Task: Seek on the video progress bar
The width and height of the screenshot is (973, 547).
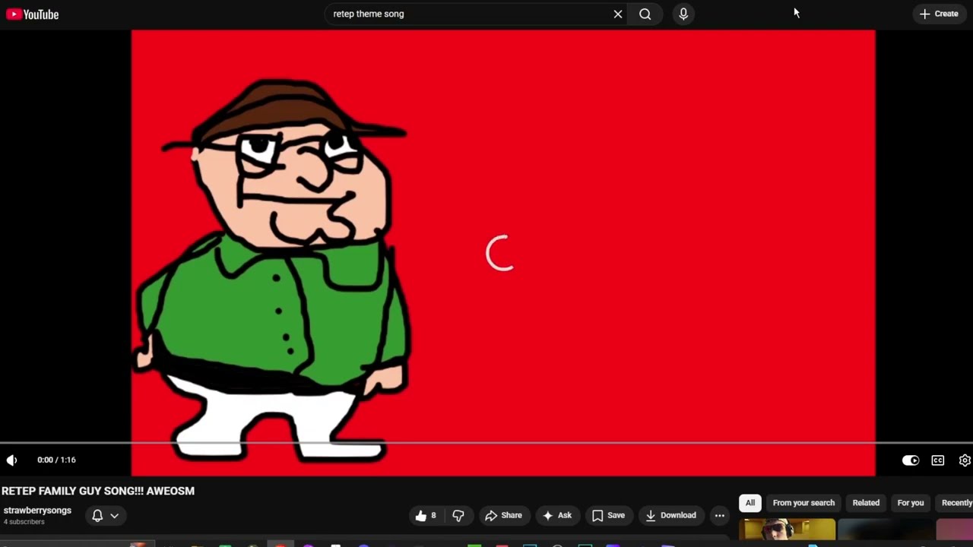Action: coord(486,443)
